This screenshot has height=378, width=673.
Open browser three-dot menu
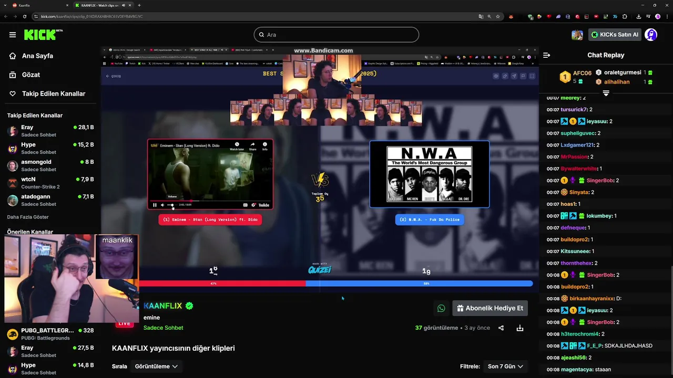[667, 16]
